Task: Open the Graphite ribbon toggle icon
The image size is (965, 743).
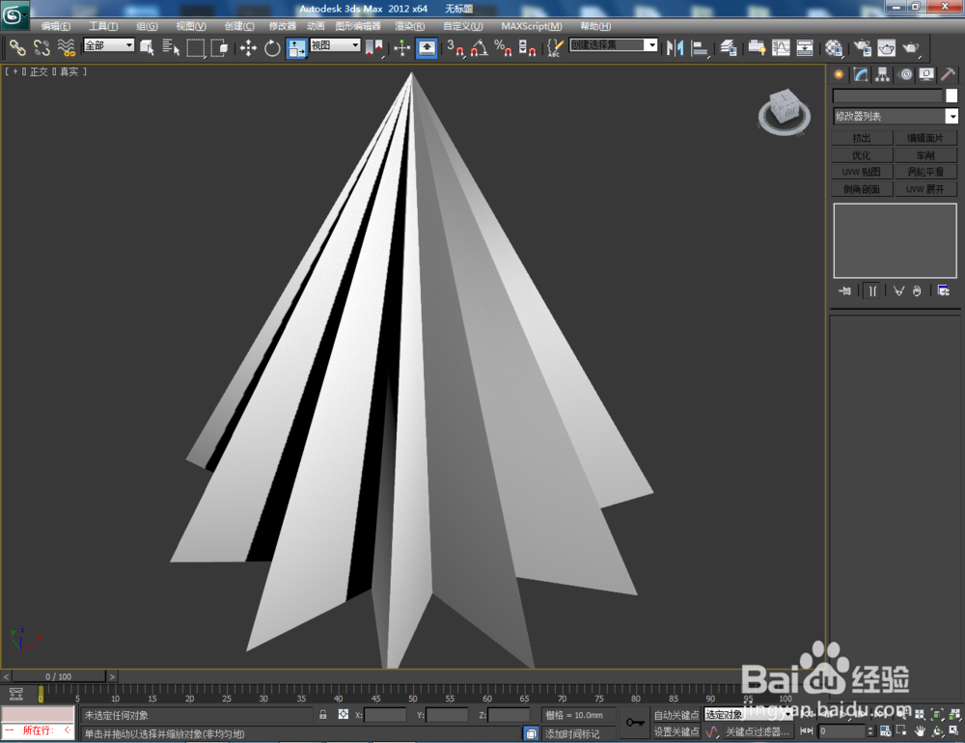Action: [x=757, y=48]
